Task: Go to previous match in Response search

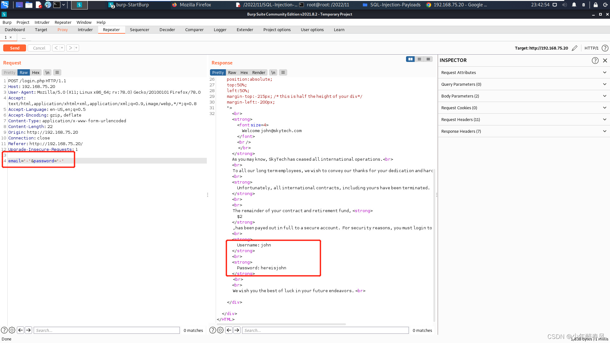Action: pos(229,330)
